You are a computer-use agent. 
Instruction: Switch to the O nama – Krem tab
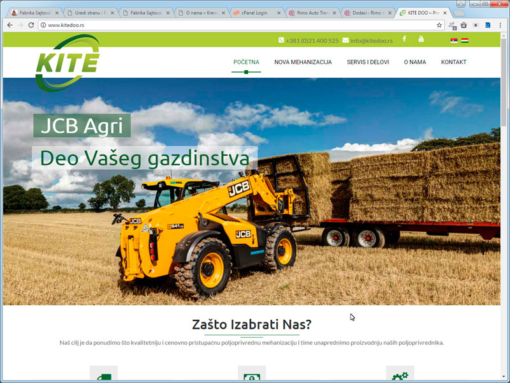click(201, 13)
